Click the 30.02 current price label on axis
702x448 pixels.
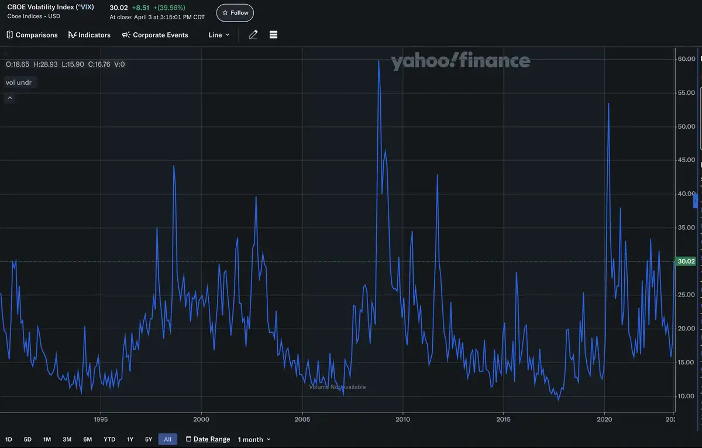tap(685, 261)
